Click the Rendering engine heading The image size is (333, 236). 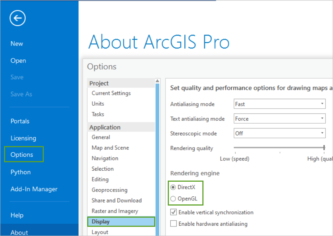point(195,173)
